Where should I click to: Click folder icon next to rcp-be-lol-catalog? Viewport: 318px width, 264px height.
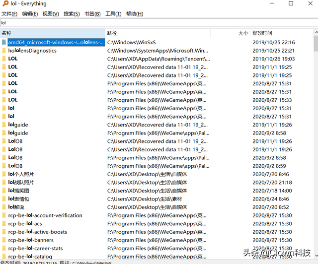coord(4,257)
